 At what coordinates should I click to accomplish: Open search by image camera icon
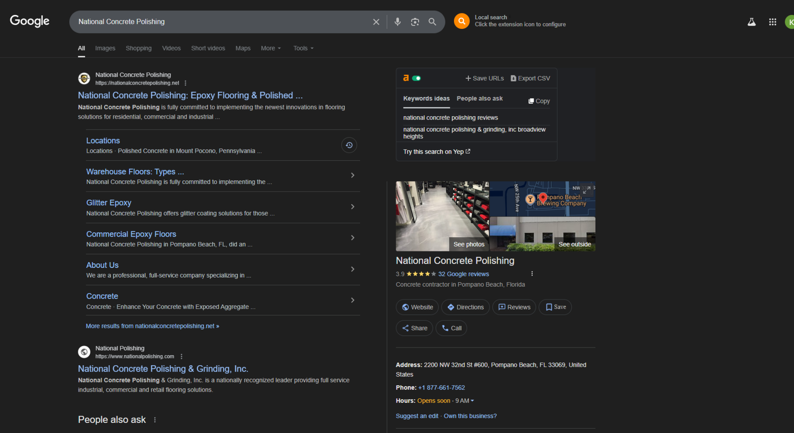coord(415,22)
